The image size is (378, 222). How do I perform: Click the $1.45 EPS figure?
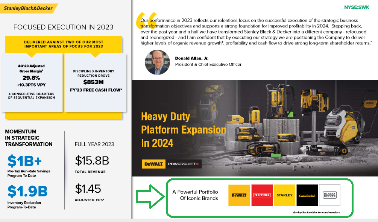click(x=88, y=189)
